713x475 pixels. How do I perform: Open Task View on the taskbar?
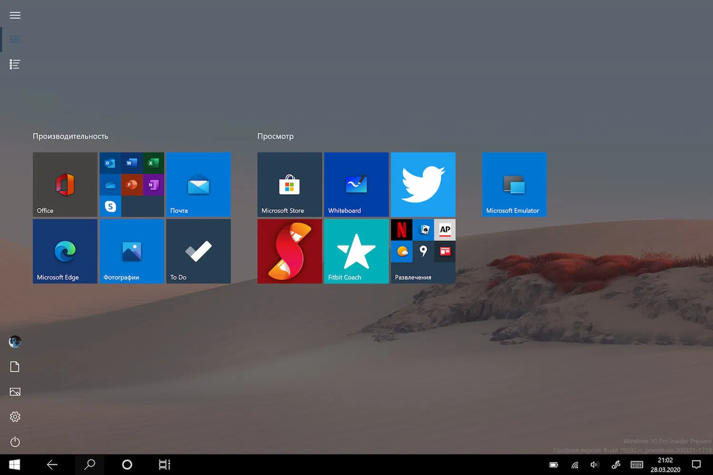click(164, 465)
